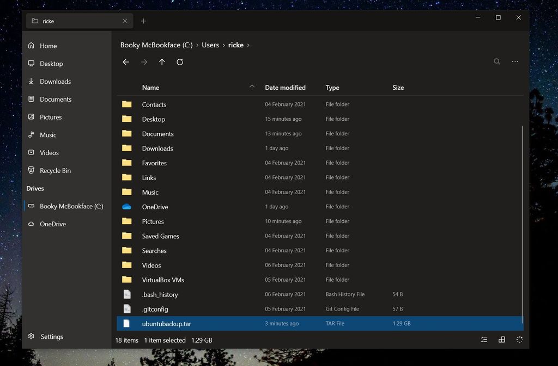The height and width of the screenshot is (366, 558).
Task: Open the more options menu
Action: [x=514, y=61]
